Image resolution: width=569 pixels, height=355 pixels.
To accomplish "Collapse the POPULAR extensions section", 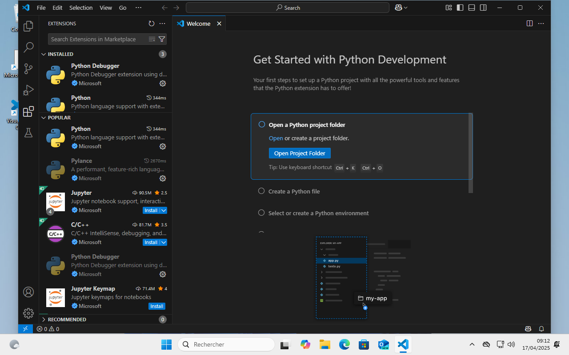I will 44,118.
